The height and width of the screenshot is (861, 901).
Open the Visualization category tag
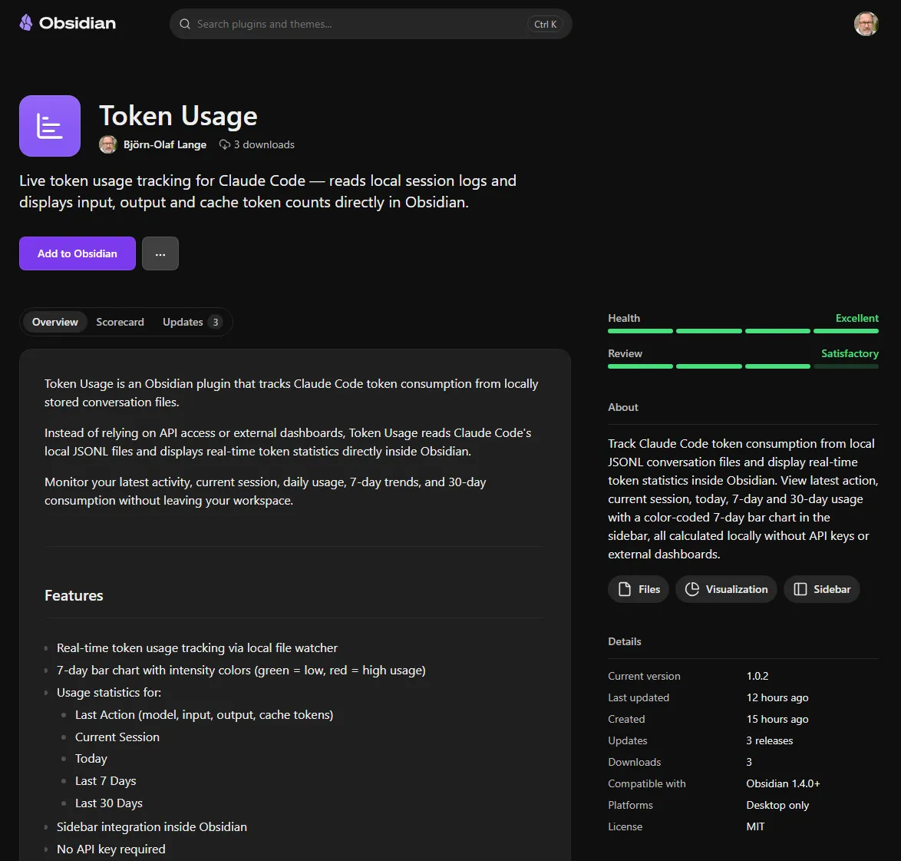[x=726, y=590]
